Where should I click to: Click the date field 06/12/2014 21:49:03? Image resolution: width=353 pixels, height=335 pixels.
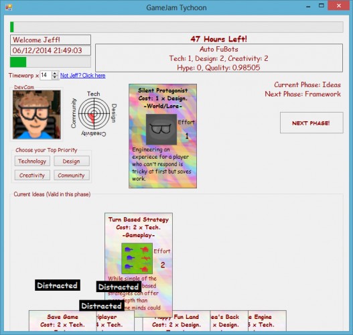click(50, 50)
